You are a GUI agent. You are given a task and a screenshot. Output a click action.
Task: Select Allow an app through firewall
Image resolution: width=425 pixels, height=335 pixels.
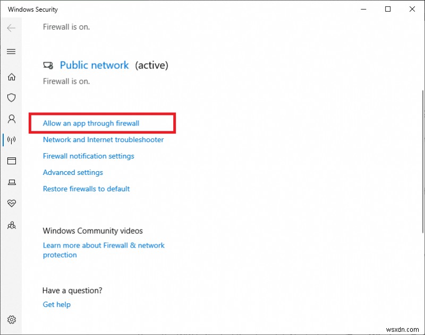(91, 122)
